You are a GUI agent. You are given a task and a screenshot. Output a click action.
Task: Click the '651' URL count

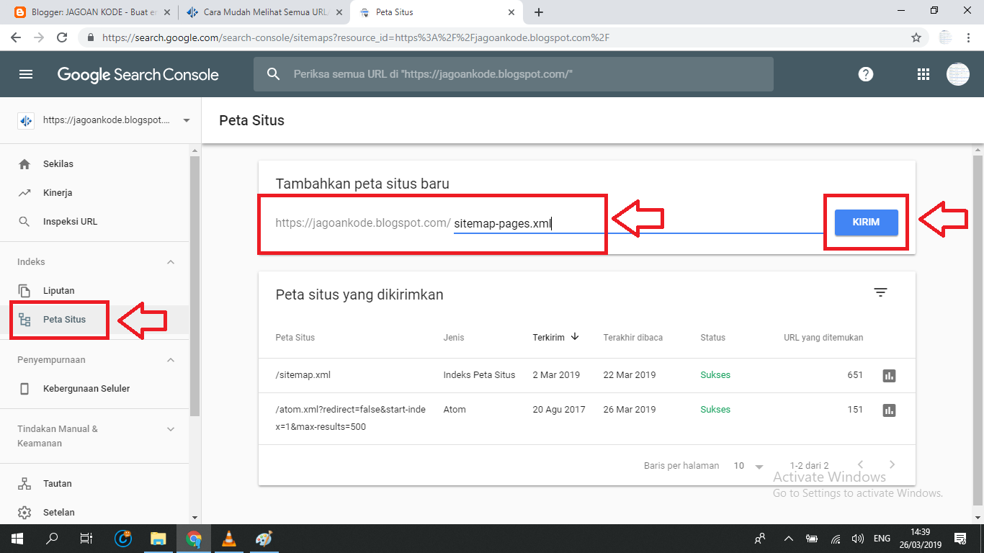click(x=855, y=375)
